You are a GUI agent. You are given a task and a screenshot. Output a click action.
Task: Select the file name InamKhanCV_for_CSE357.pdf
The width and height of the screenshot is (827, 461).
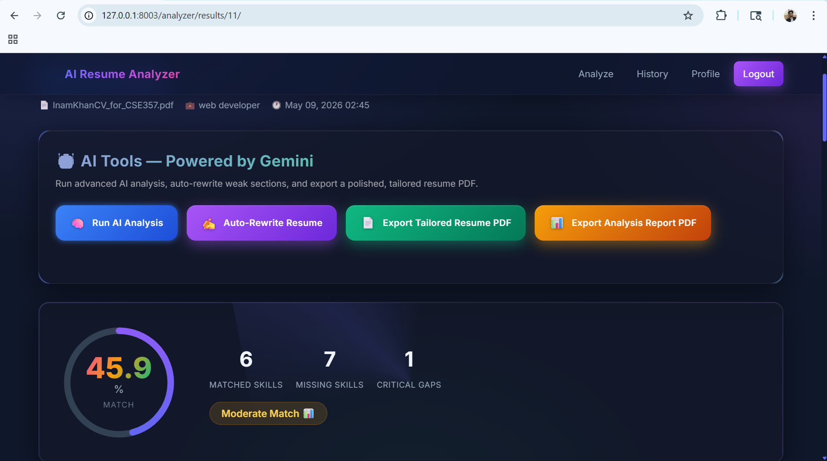coord(113,105)
